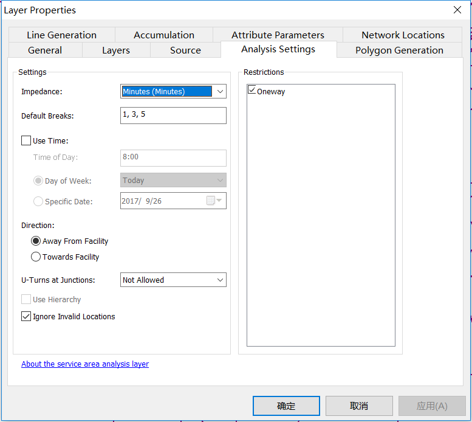Enable the Use Time checkbox
The width and height of the screenshot is (472, 422).
coord(26,140)
